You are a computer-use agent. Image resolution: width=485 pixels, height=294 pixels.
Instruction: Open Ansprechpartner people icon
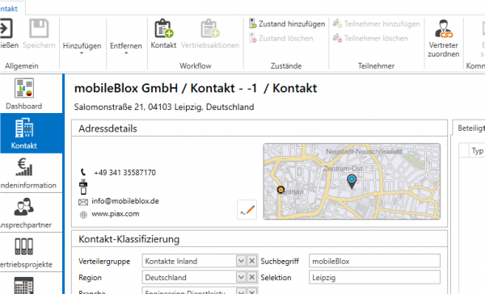23,207
